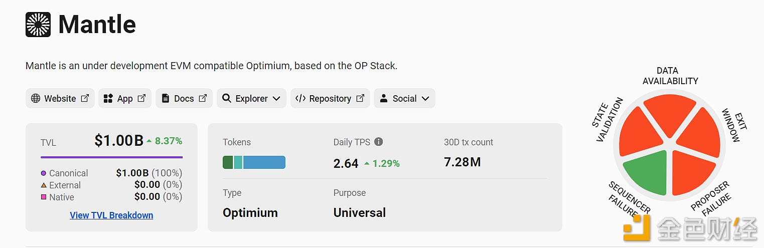Click the Explorer magnifying glass icon

click(227, 99)
